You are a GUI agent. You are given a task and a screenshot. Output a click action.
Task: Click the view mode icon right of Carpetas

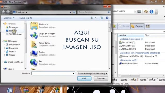tap(148, 26)
